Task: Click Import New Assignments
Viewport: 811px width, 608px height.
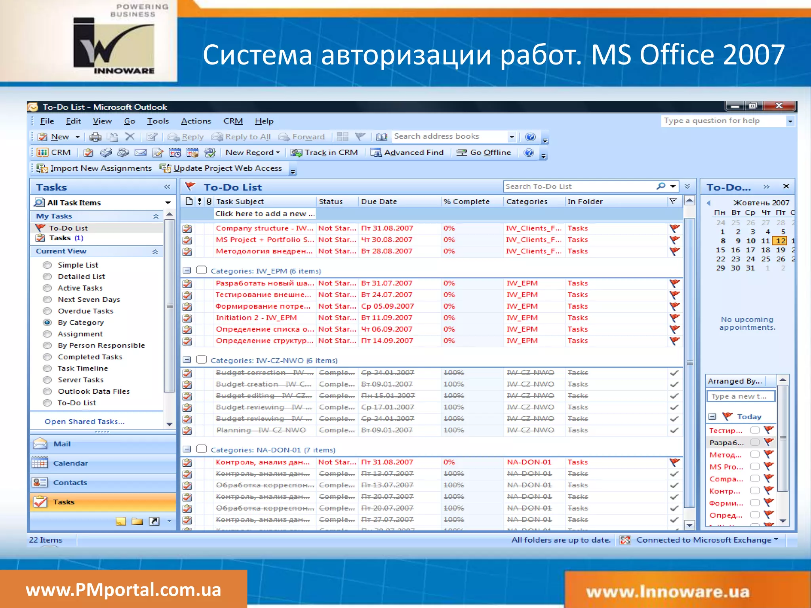Action: 94,169
